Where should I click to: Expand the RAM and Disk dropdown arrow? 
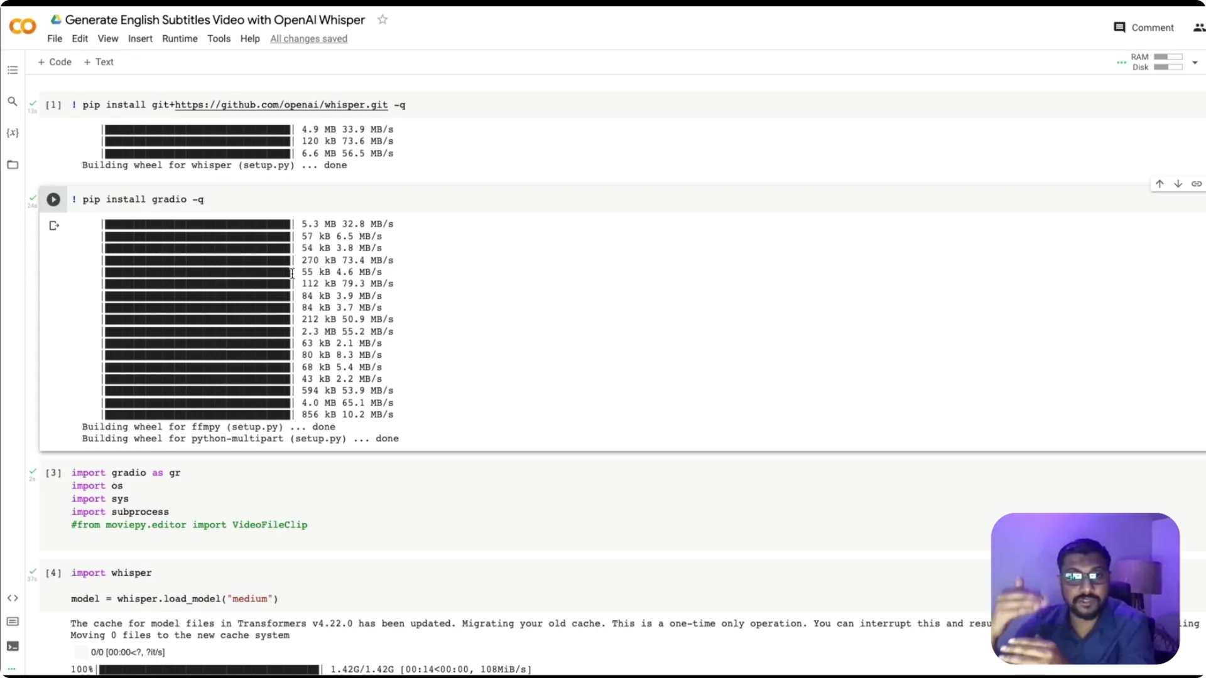coord(1195,62)
